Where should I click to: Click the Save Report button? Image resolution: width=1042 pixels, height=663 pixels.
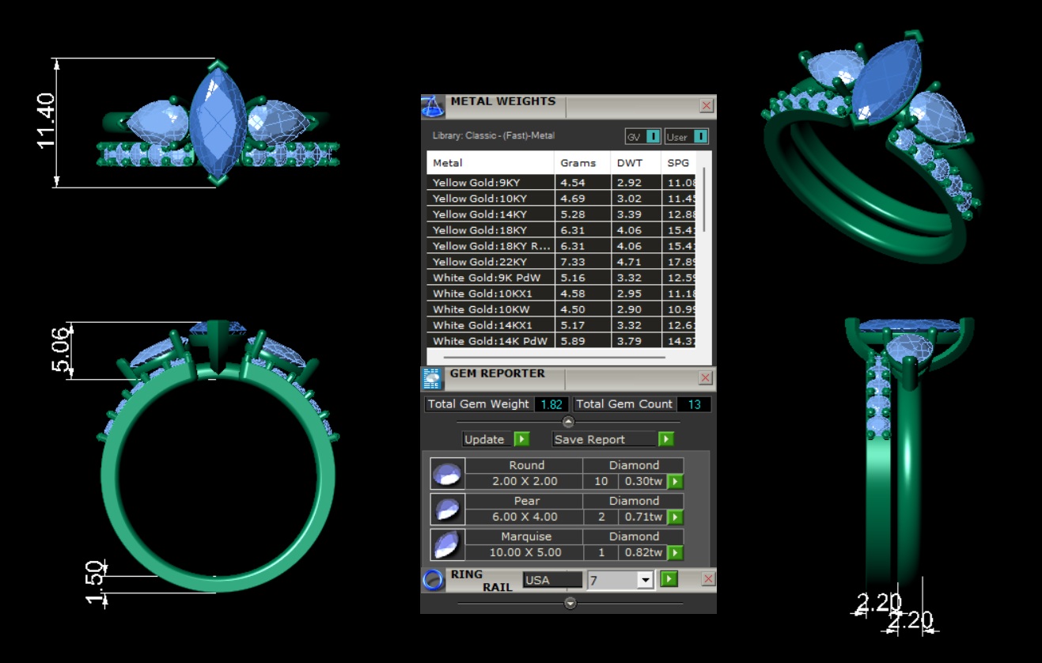coord(613,439)
